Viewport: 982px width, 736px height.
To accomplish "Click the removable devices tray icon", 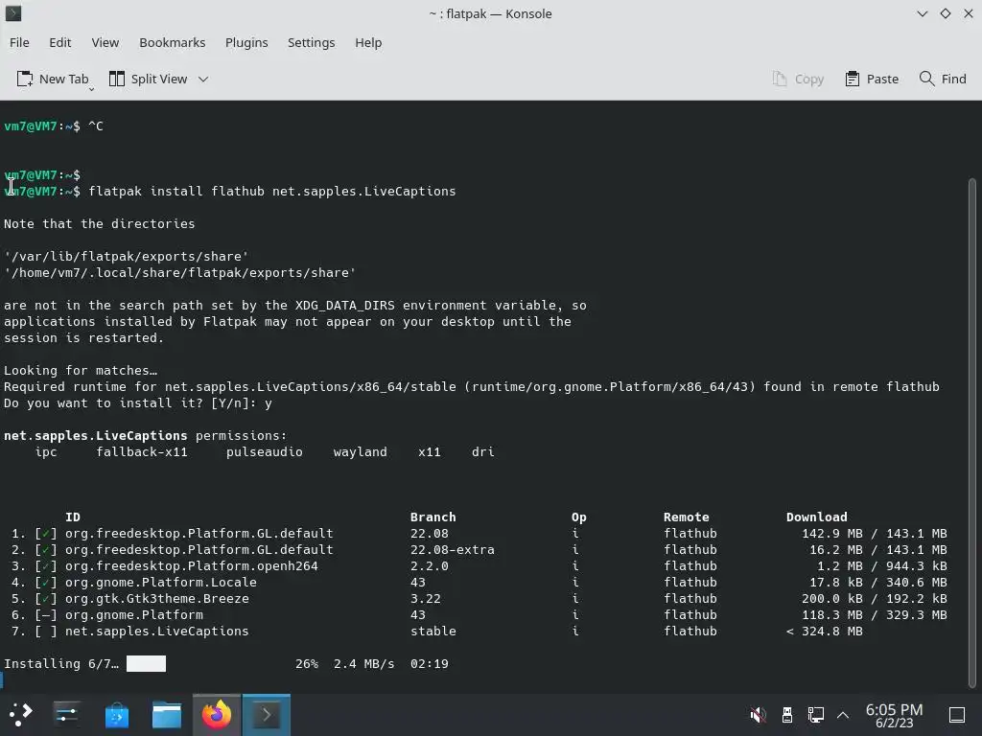I will (x=787, y=714).
